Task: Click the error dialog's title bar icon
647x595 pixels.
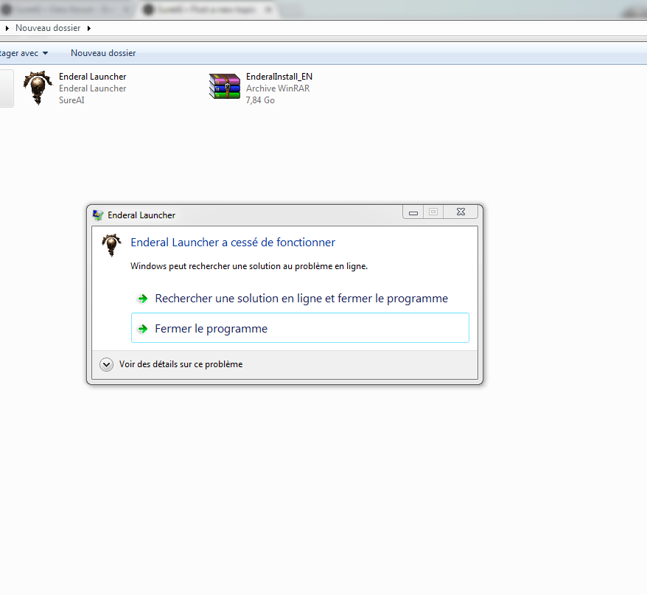Action: [98, 215]
